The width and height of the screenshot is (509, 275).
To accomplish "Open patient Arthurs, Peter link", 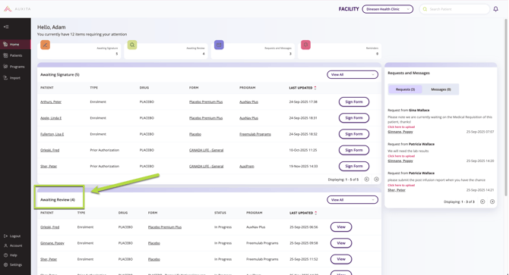I will 51,102.
